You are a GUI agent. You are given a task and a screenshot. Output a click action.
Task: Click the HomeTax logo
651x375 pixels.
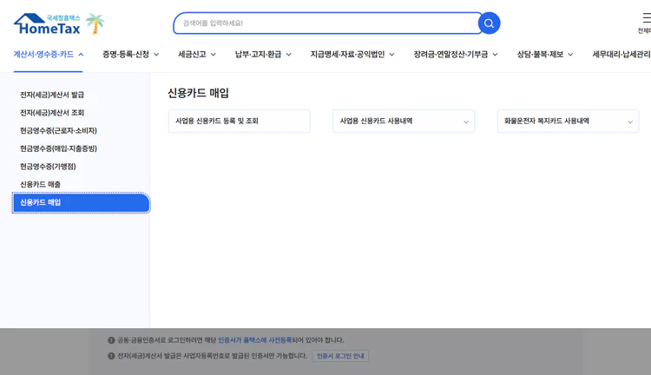click(47, 23)
